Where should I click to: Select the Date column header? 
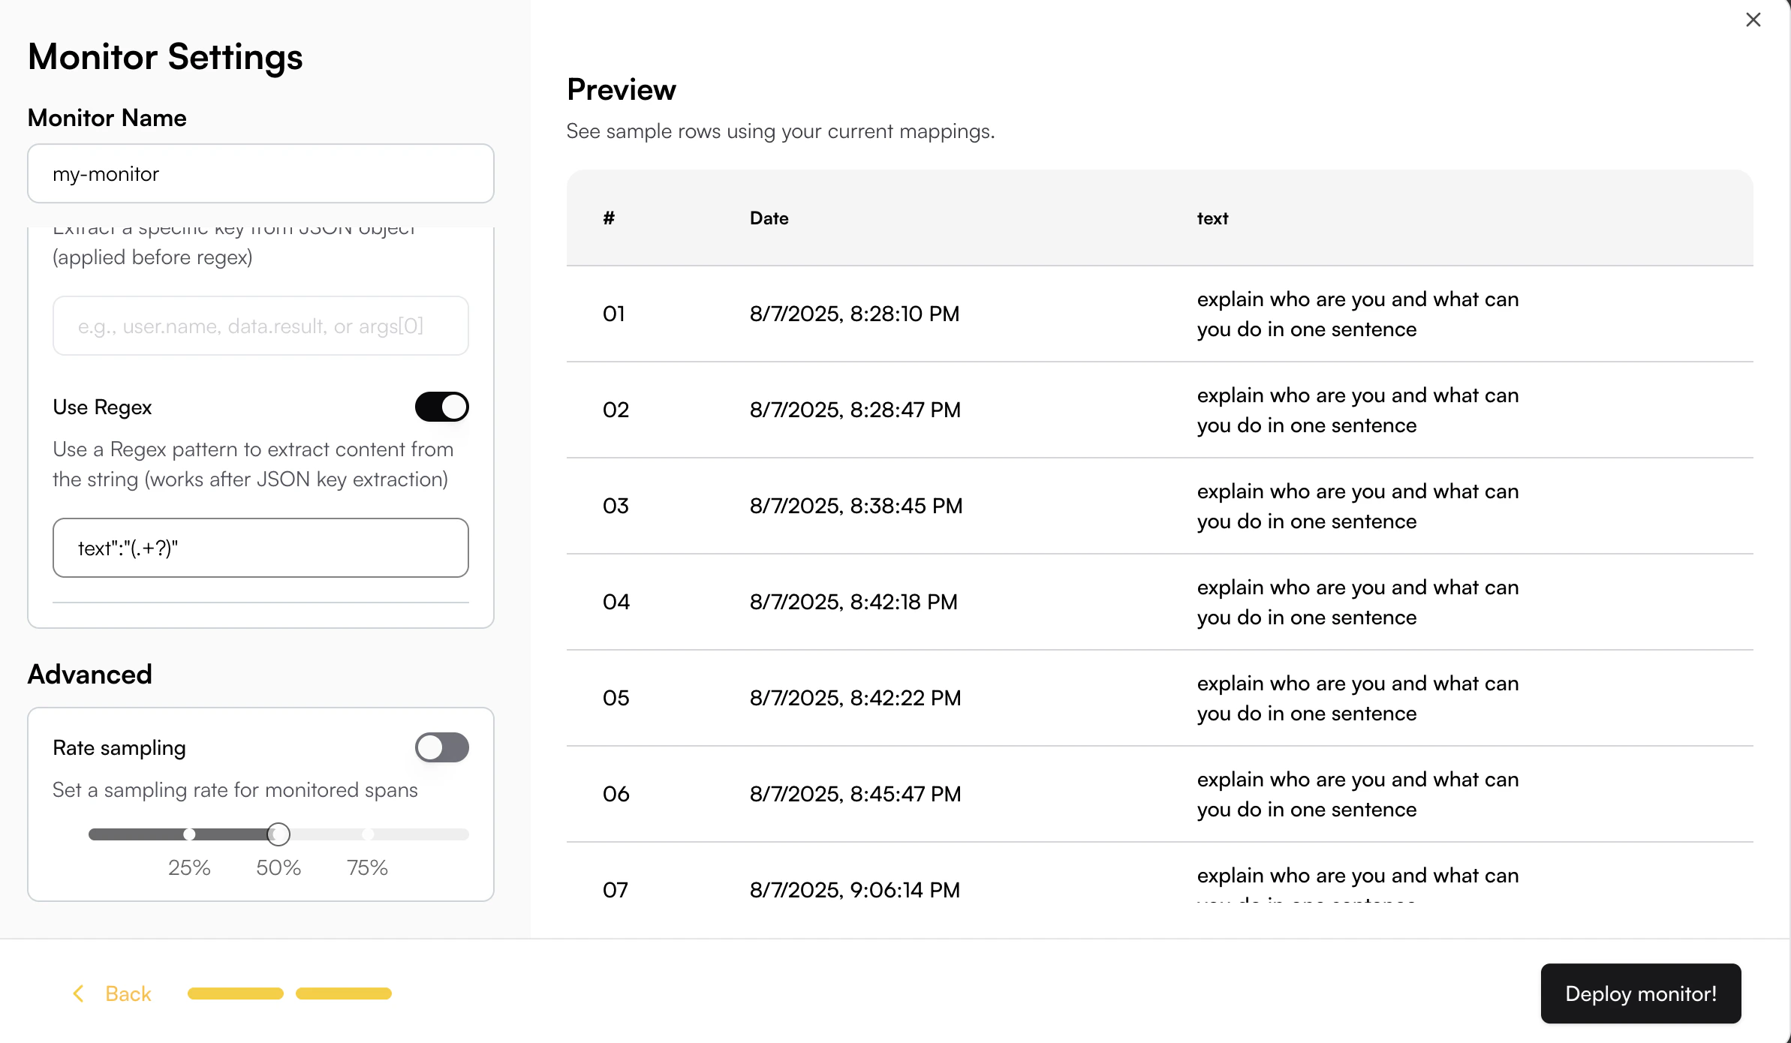769,218
